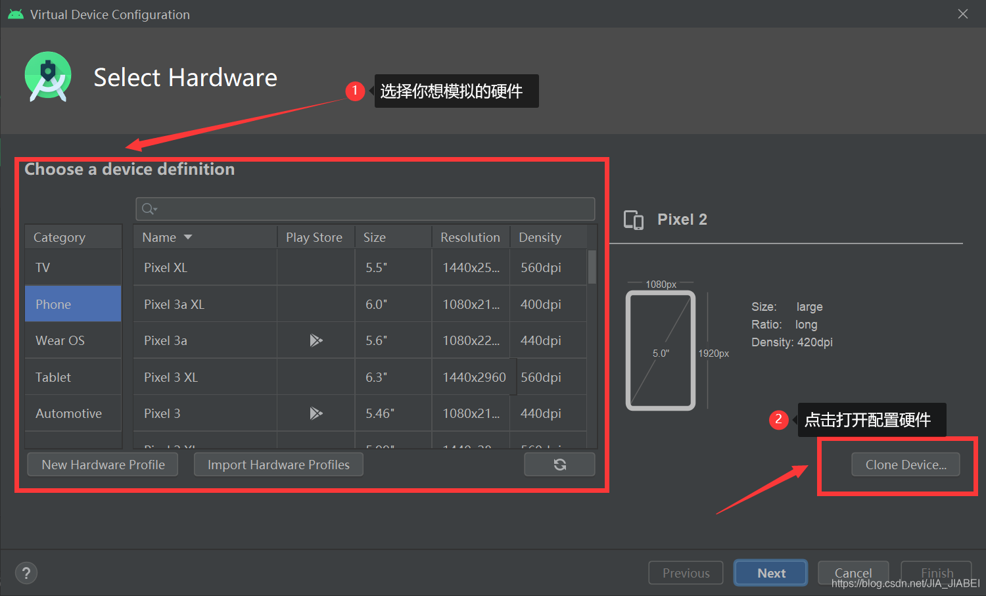Viewport: 986px width, 596px height.
Task: Click the Clone Device button
Action: click(906, 465)
